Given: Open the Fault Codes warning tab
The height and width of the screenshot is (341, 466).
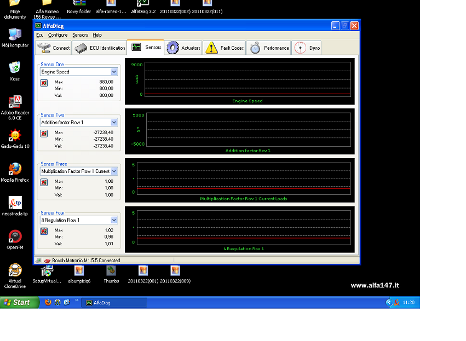Looking at the screenshot, I should [x=225, y=48].
